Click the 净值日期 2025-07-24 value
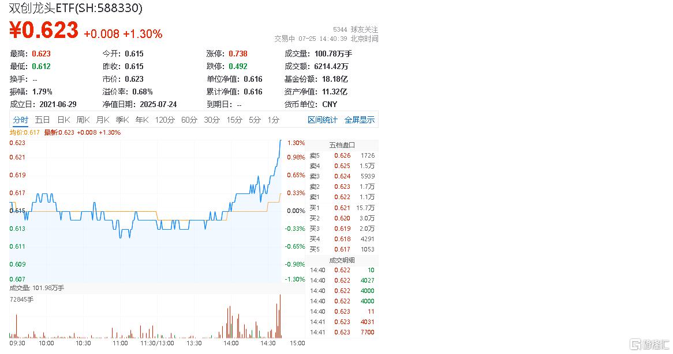The image size is (673, 354). coord(158,104)
